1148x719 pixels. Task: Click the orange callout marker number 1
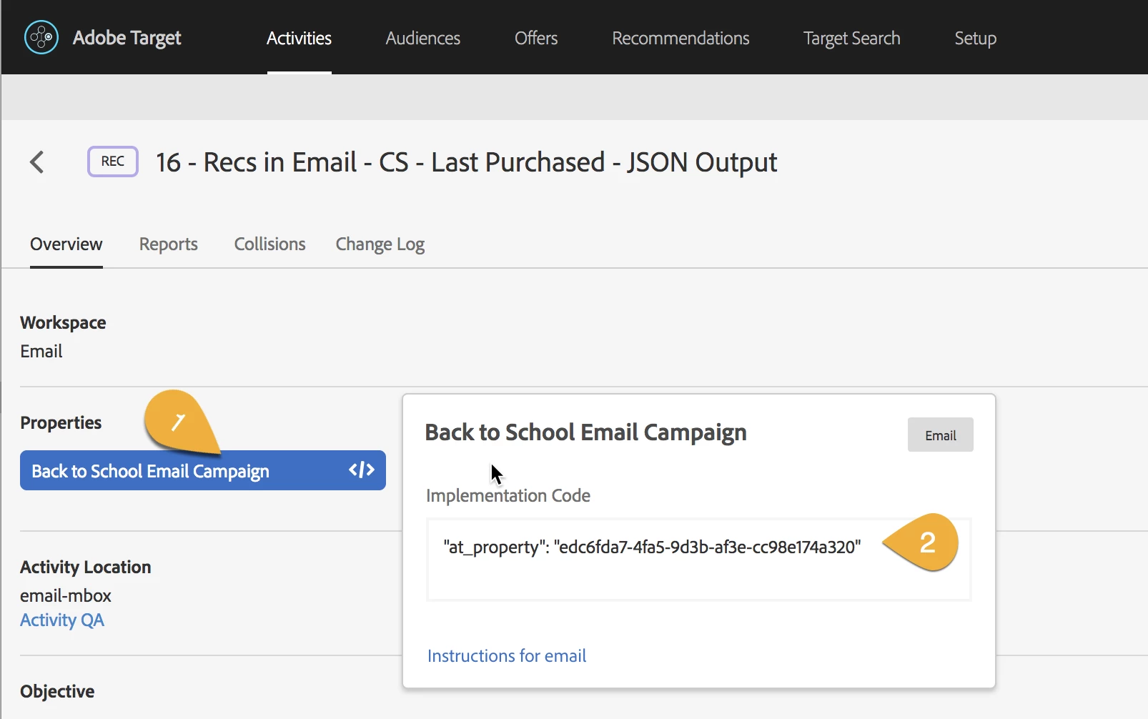178,422
